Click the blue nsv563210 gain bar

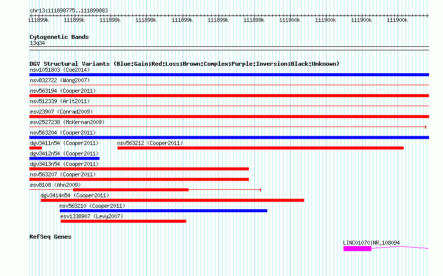[163, 211]
